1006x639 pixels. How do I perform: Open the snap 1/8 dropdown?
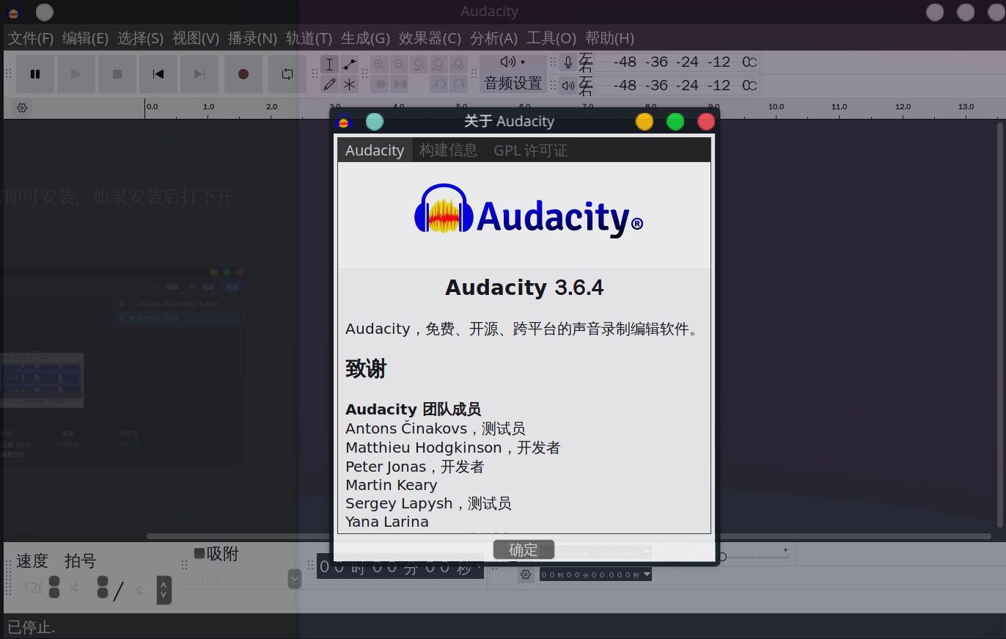click(295, 579)
